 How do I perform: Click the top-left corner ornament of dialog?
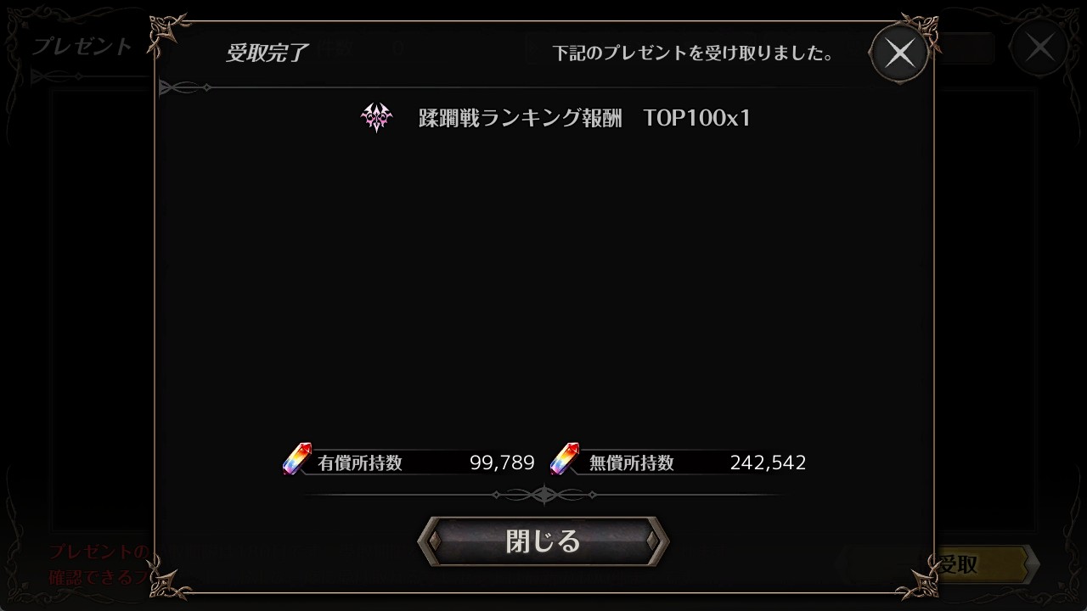(170, 34)
